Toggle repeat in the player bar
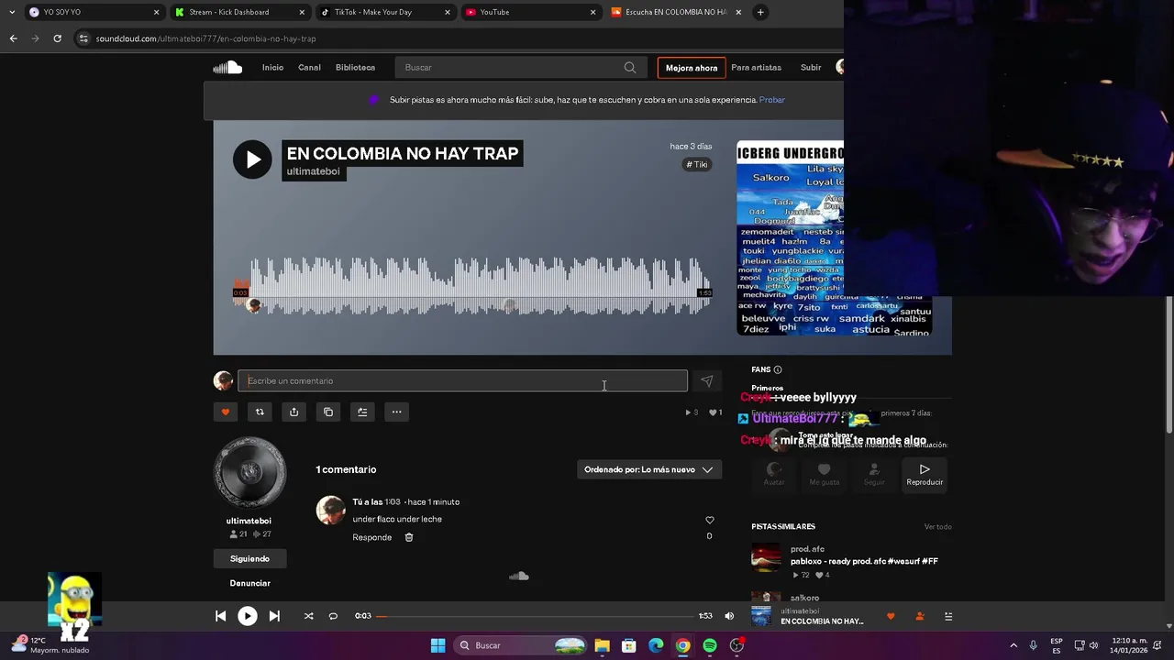This screenshot has width=1174, height=660. tap(333, 616)
